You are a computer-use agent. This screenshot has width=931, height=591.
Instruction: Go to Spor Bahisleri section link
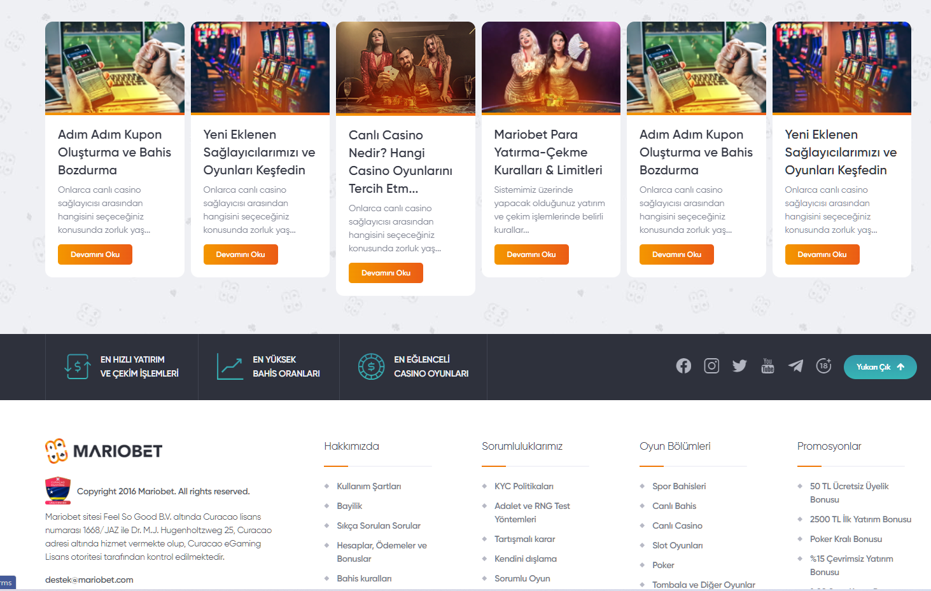[x=679, y=486]
